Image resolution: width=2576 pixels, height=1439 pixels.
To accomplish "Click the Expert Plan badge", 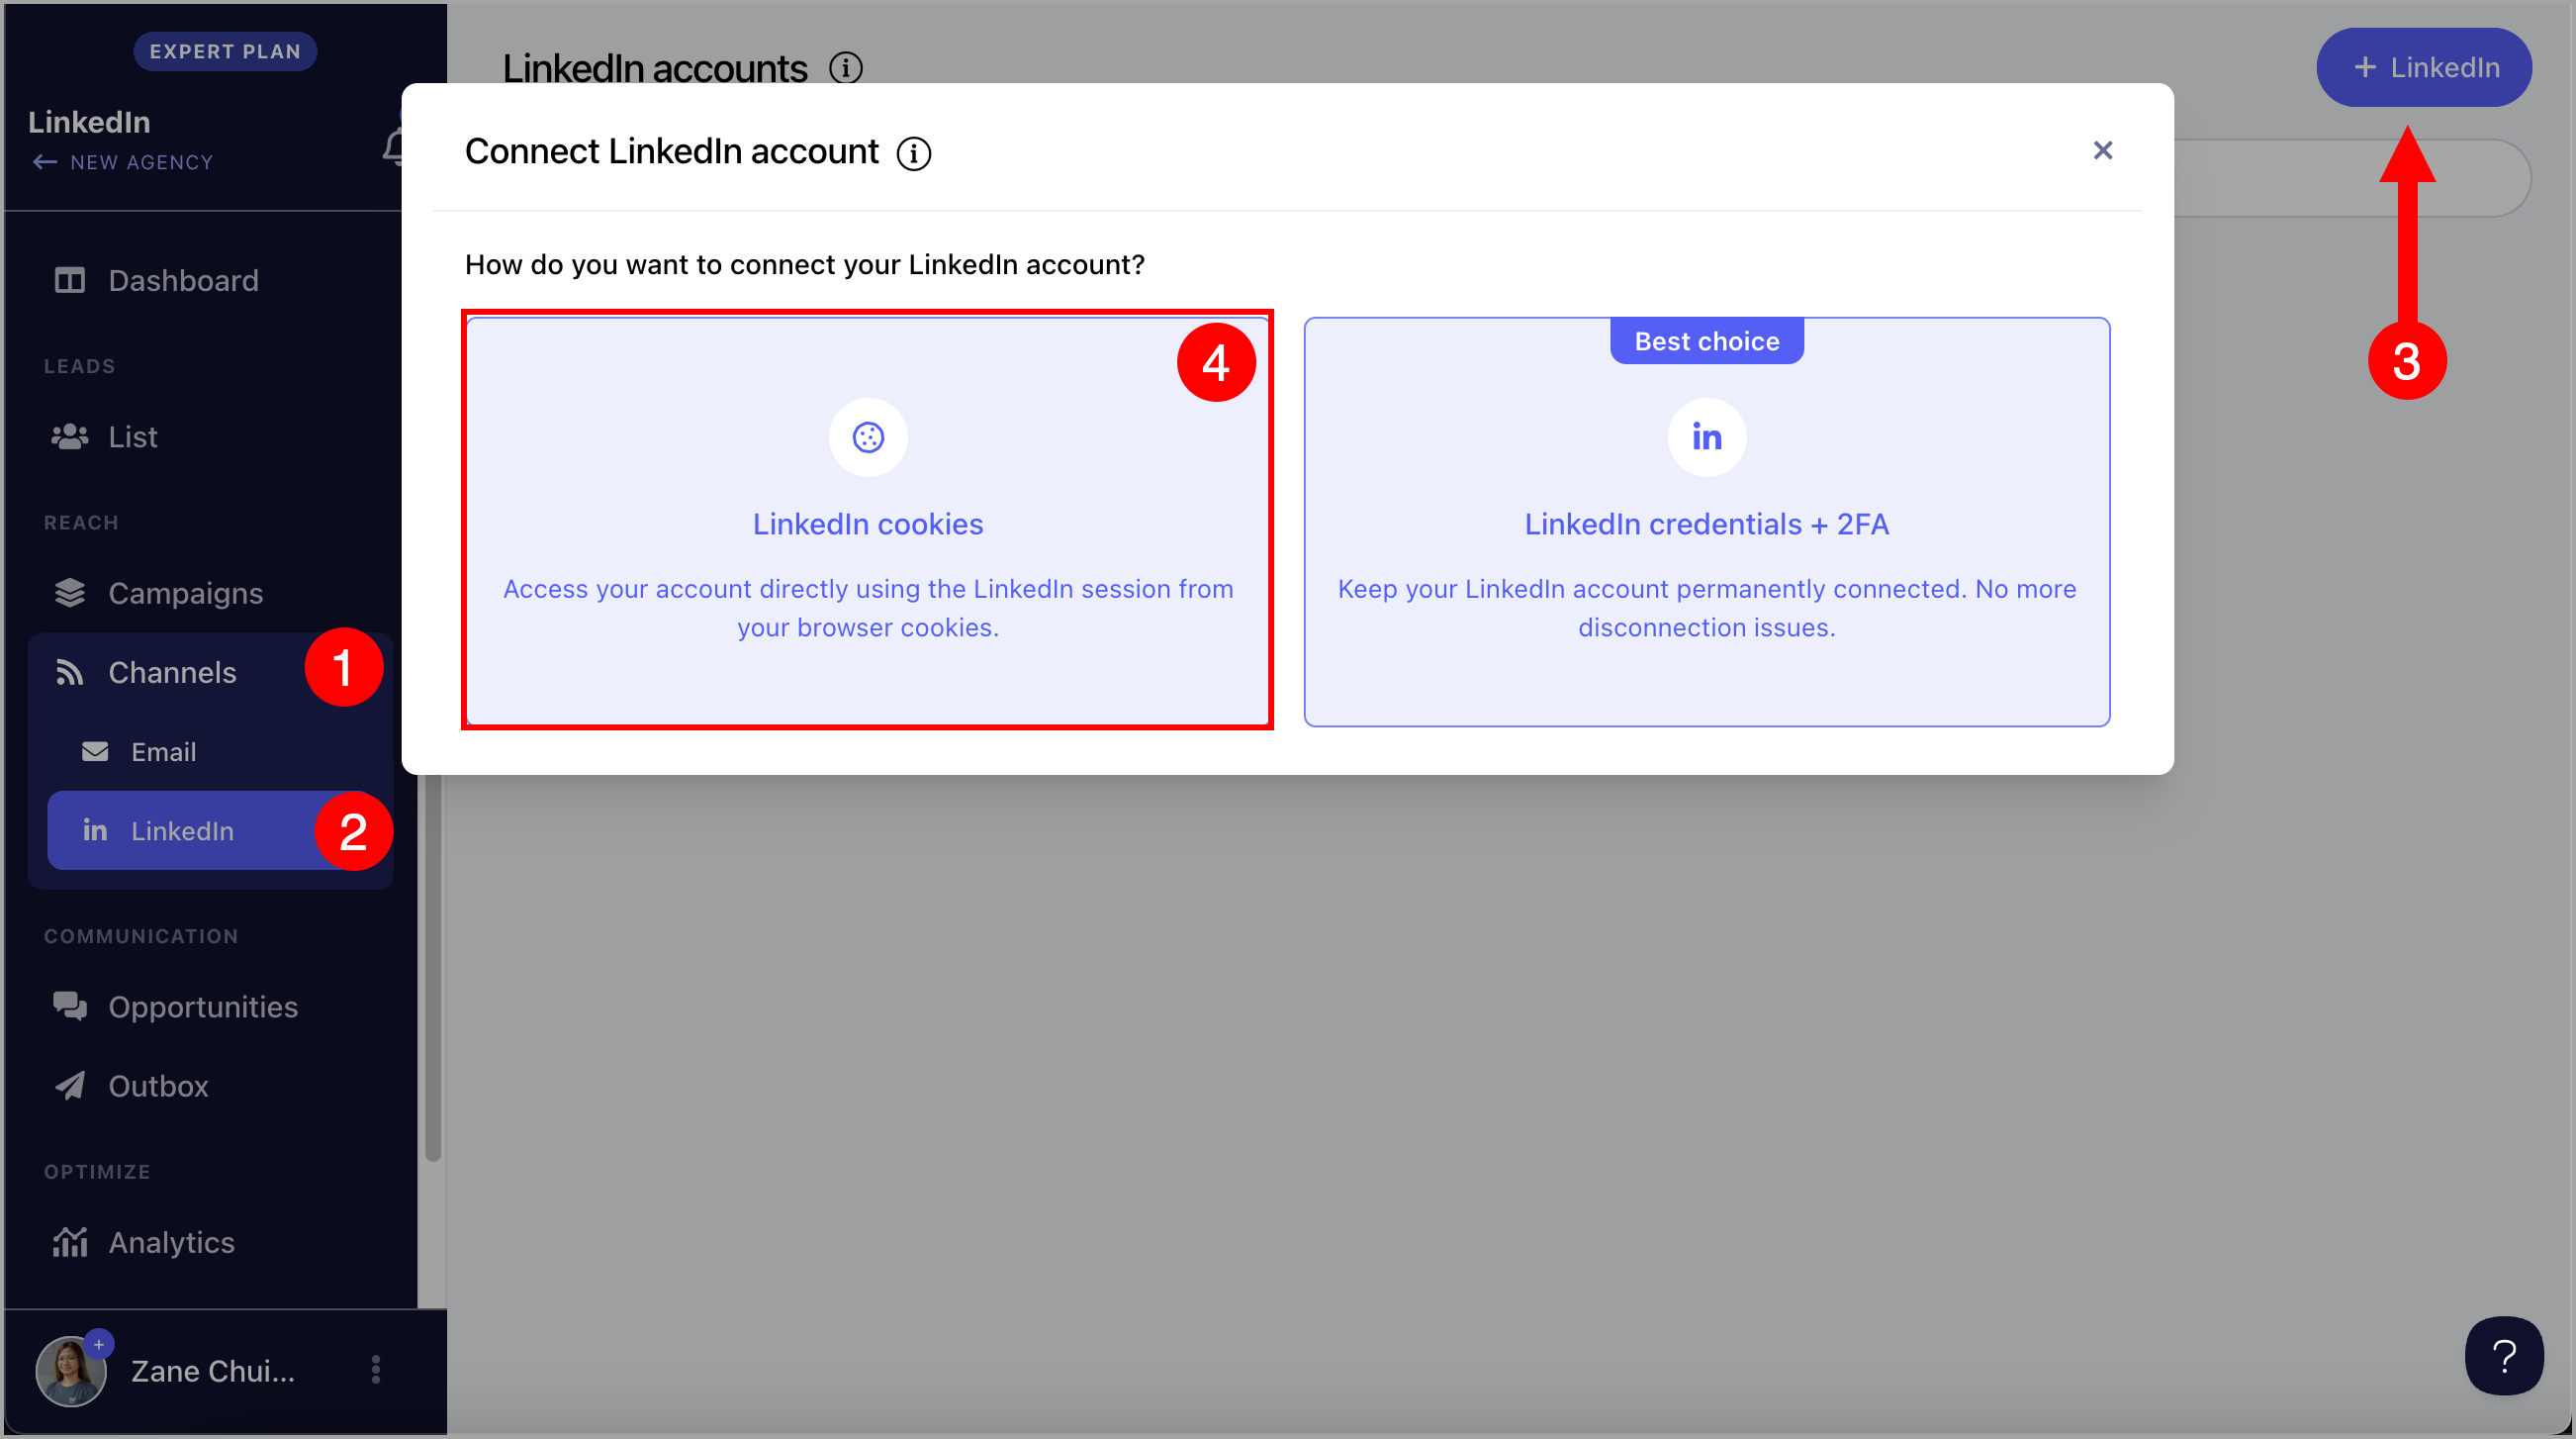I will (x=225, y=51).
